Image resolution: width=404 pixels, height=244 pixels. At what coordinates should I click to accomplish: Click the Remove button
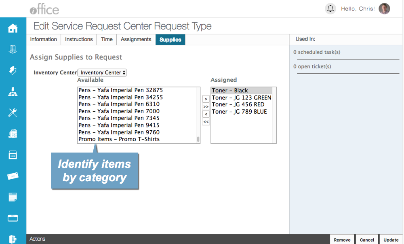[342, 240]
